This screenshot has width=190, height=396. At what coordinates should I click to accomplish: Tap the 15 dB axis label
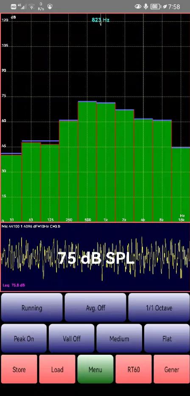3,196
